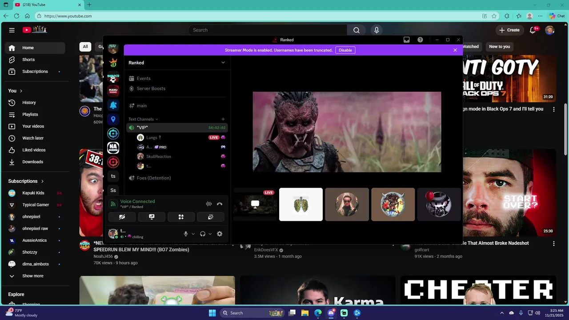Start YouTube voice search microphone
The height and width of the screenshot is (320, 569).
coord(377,30)
